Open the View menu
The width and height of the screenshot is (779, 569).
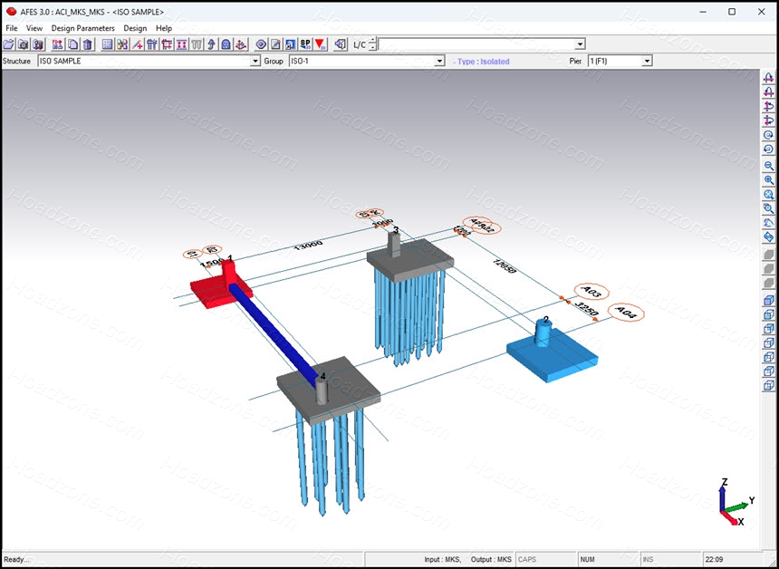coord(34,28)
